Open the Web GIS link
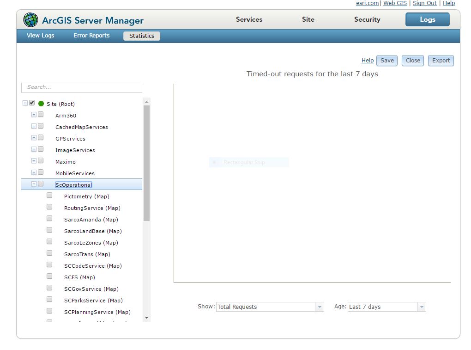The width and height of the screenshot is (471, 350). tap(395, 3)
